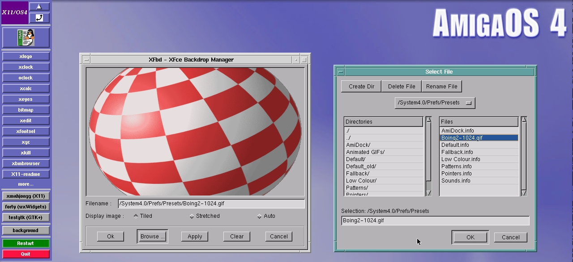Image resolution: width=573 pixels, height=262 pixels.
Task: Click Ok in Backdrop Manager
Action: point(111,237)
